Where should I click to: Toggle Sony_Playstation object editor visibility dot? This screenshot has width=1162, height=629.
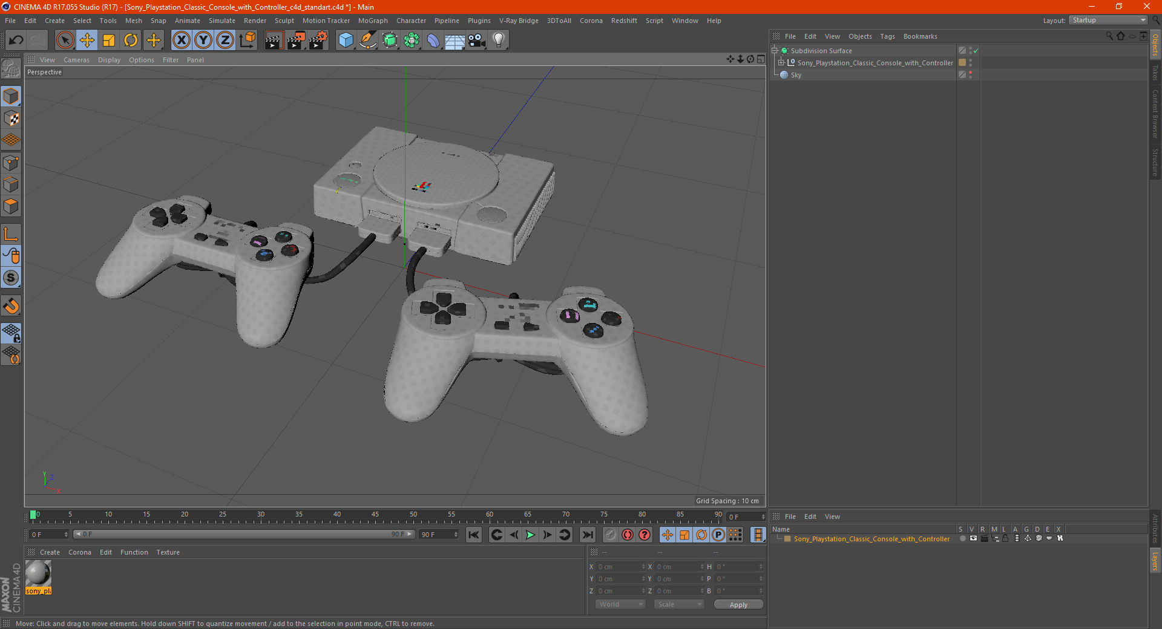[x=971, y=60]
